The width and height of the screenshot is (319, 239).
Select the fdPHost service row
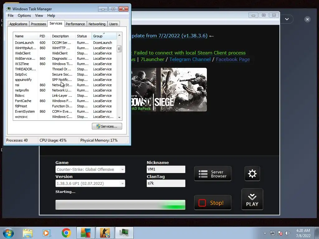point(65,106)
